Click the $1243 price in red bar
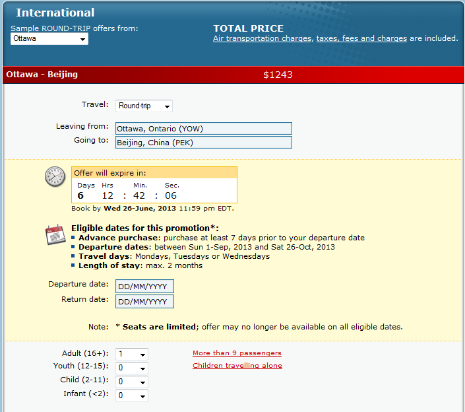 278,75
